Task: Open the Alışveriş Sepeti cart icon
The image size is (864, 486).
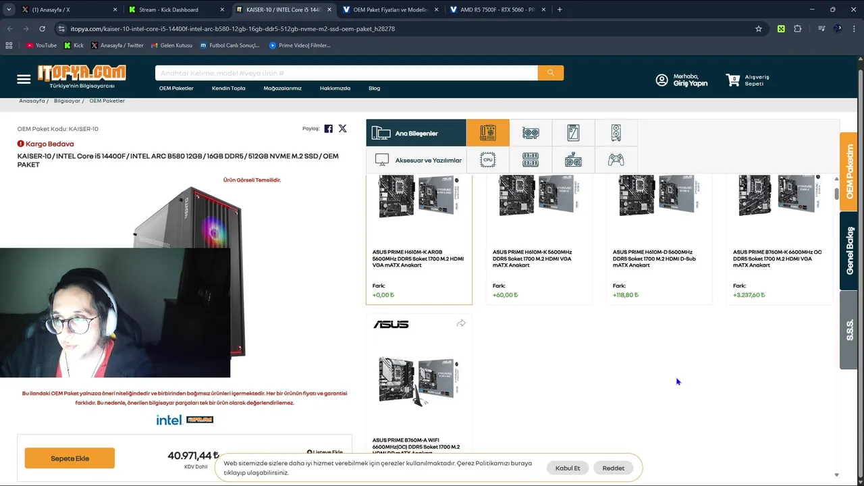Action: click(732, 80)
